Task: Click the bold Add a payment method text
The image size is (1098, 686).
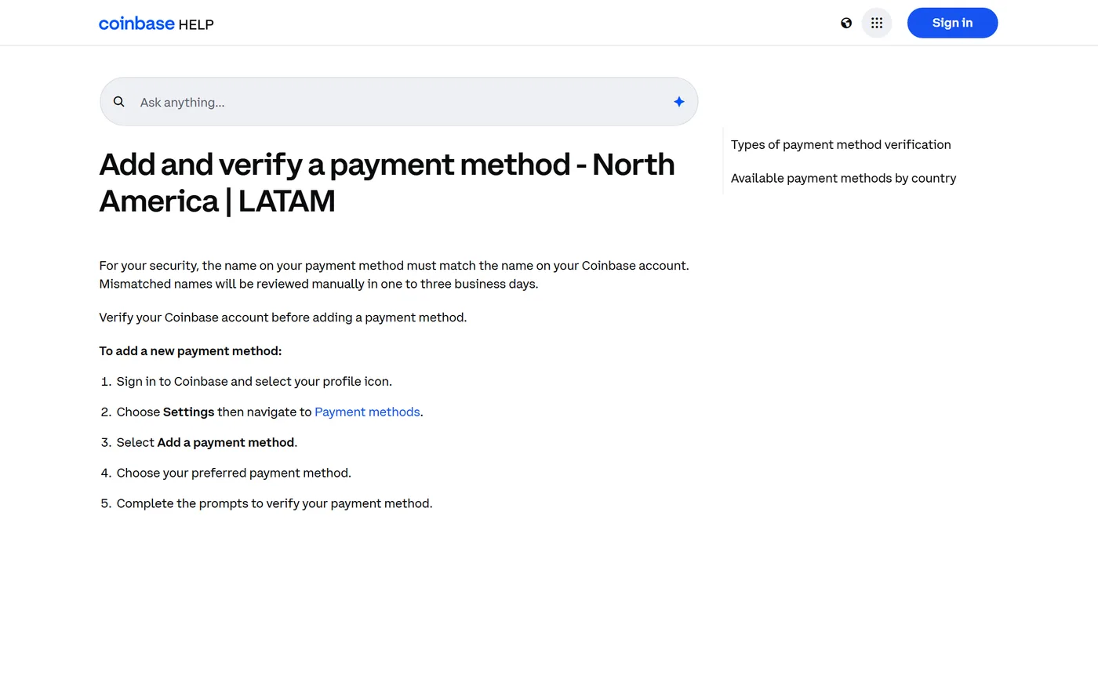Action: click(226, 443)
